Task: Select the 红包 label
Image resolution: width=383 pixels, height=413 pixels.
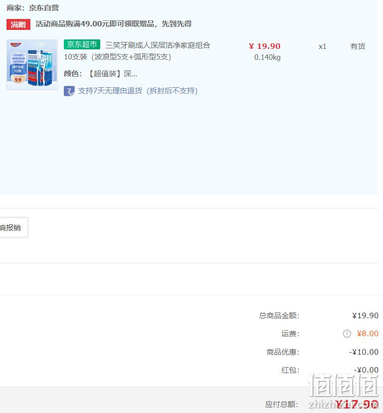Action: [290, 370]
